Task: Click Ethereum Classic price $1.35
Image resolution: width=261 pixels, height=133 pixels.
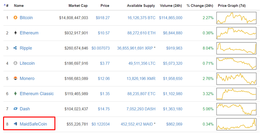Action: point(105,94)
